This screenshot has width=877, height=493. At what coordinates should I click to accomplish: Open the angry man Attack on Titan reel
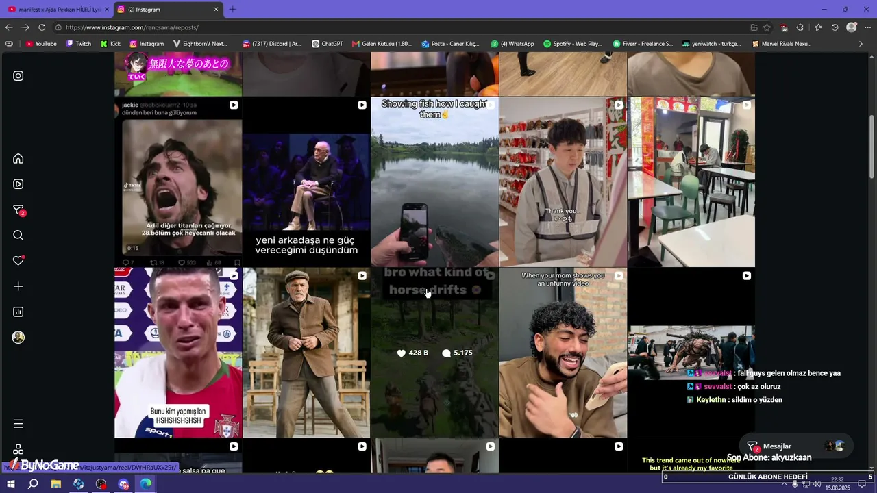pyautogui.click(x=178, y=181)
